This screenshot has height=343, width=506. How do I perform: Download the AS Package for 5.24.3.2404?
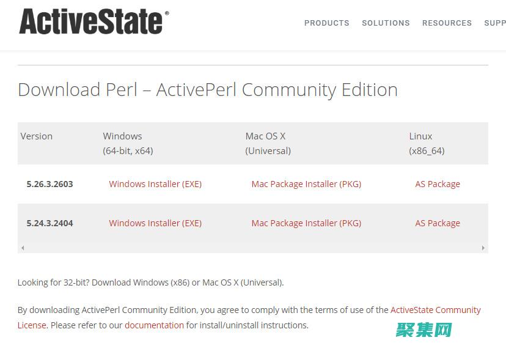[438, 223]
